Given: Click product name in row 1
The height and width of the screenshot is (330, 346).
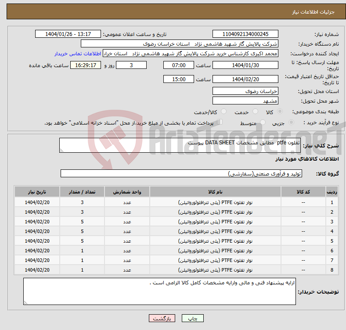Looking at the screenshot, I should [x=215, y=202].
